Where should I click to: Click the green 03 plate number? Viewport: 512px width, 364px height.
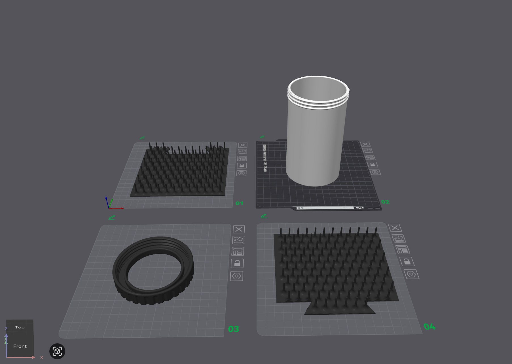(234, 329)
